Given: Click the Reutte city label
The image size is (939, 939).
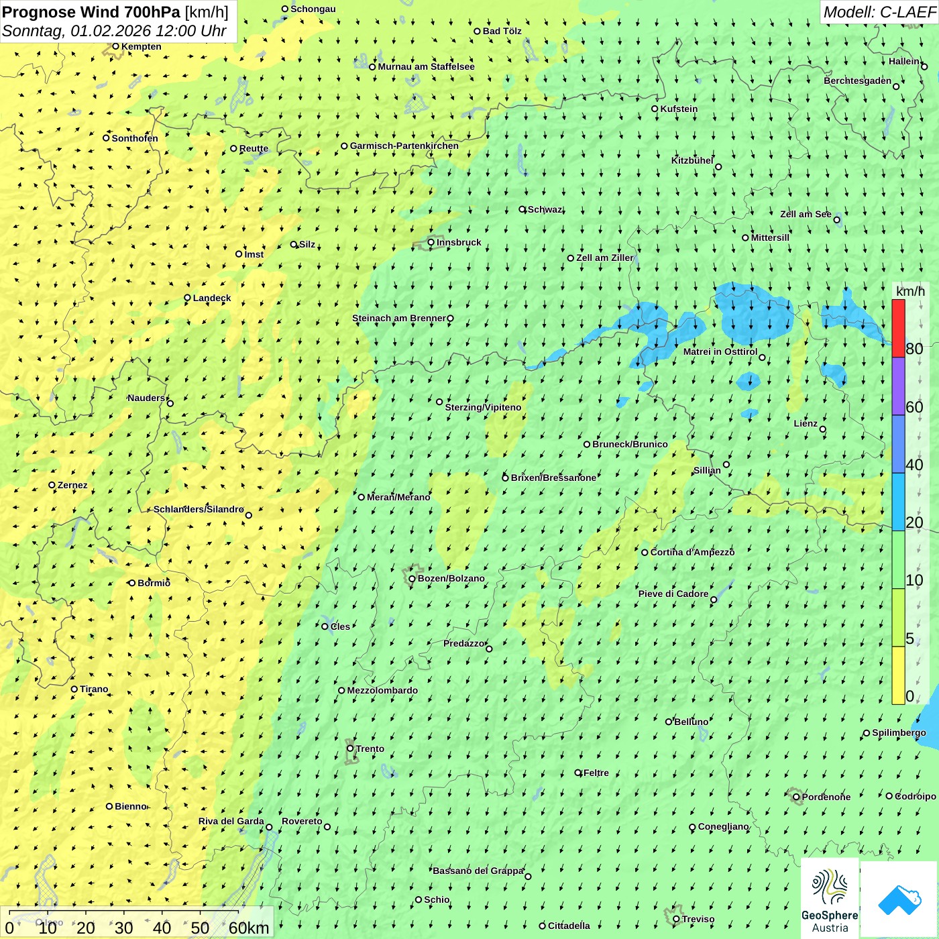Looking at the screenshot, I should tap(254, 148).
